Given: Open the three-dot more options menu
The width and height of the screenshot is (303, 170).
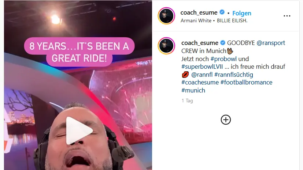Looking at the screenshot, I should click(x=287, y=16).
